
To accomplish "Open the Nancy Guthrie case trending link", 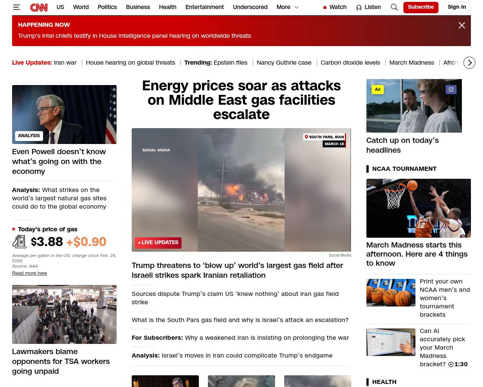I will coord(284,63).
